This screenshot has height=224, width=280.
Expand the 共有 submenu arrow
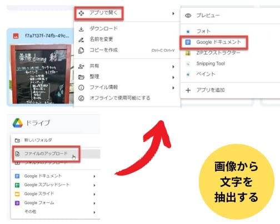click(x=173, y=67)
